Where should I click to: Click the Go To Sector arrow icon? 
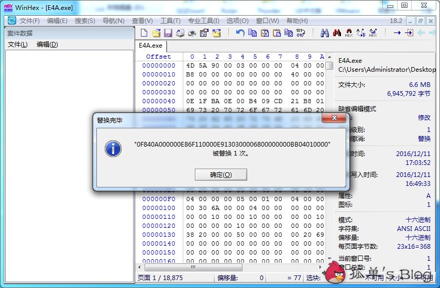point(409,33)
